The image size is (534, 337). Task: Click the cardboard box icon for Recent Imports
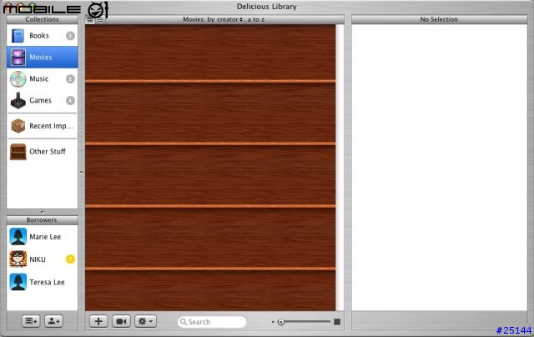click(18, 126)
